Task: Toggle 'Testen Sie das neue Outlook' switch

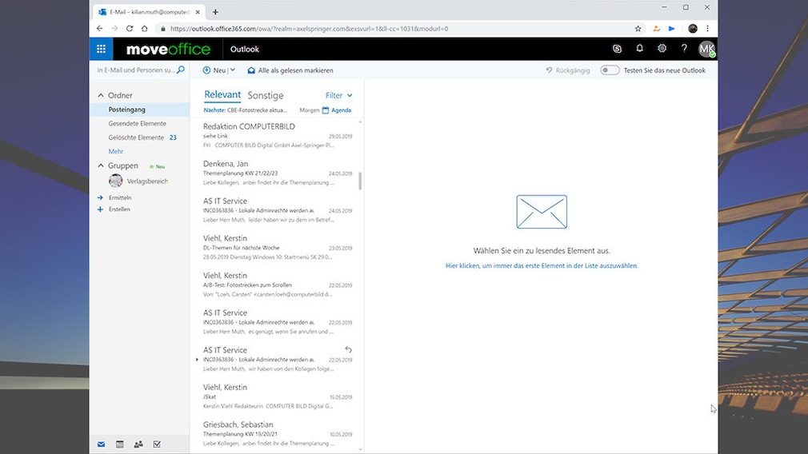Action: (x=610, y=70)
